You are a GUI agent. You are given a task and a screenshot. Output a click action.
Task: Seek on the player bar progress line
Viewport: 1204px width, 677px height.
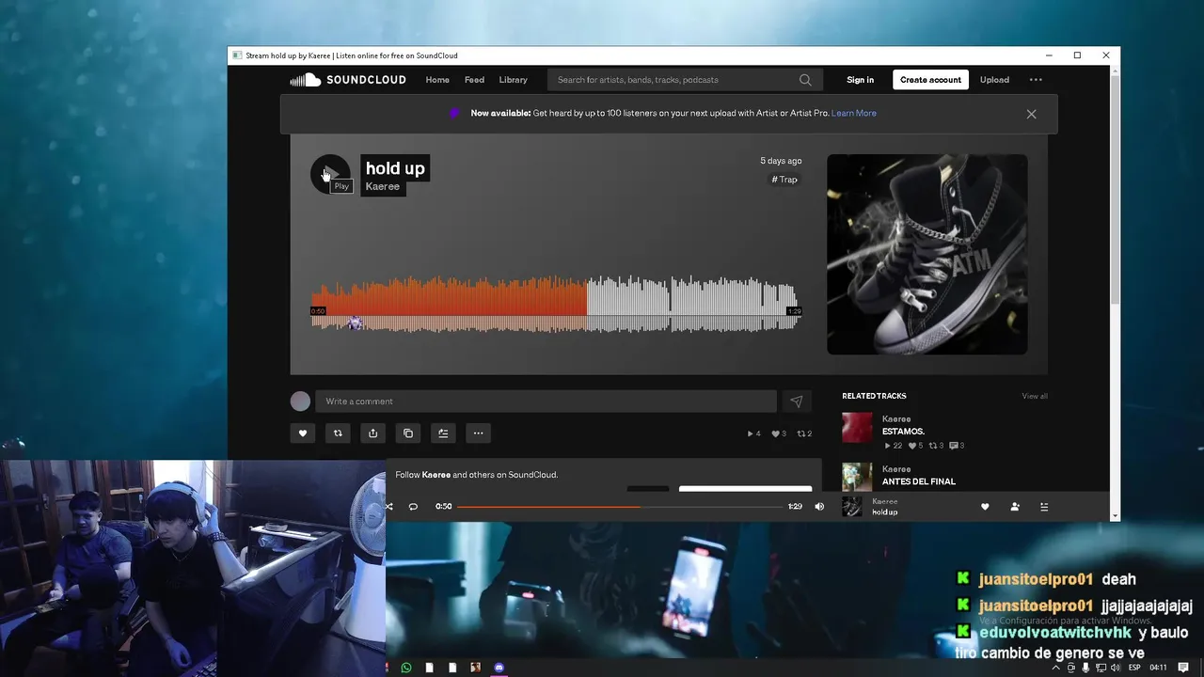622,507
